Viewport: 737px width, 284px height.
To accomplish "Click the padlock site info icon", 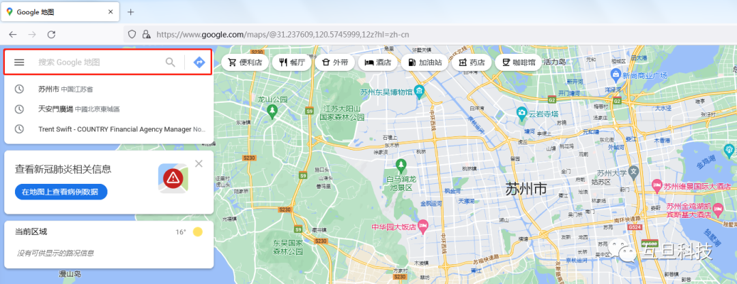I will pos(146,34).
